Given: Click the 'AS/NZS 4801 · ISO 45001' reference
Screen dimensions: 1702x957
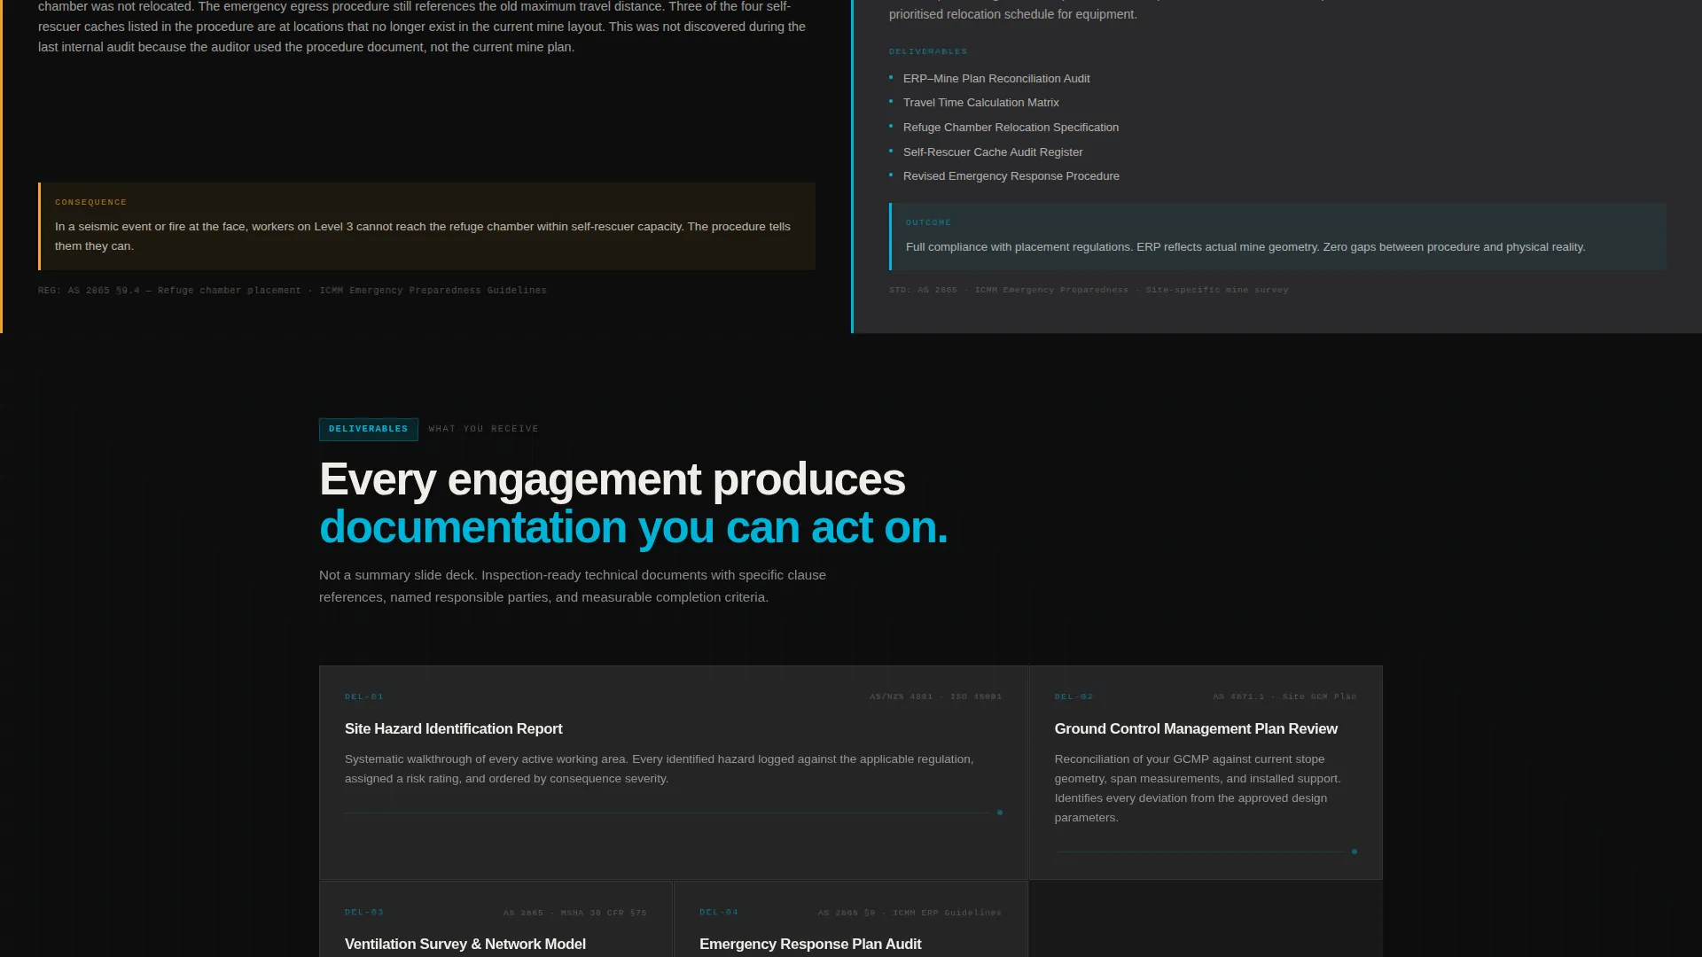Looking at the screenshot, I should click(936, 696).
